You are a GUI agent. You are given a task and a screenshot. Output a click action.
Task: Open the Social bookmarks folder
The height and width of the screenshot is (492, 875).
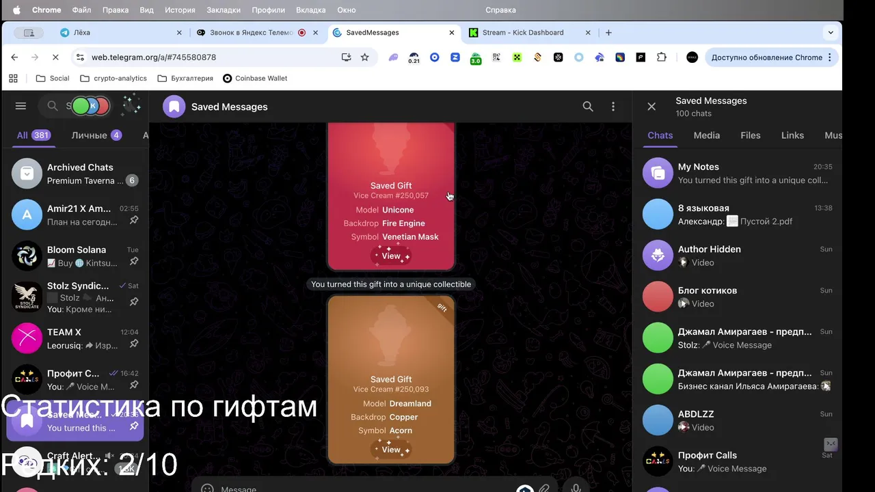click(x=53, y=78)
